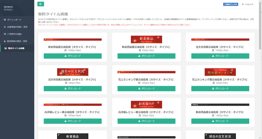This screenshot has width=262, height=139.
Task: Click title 新着商品表示機能用【大サイズ・タイプA】
Action: click(73, 47)
